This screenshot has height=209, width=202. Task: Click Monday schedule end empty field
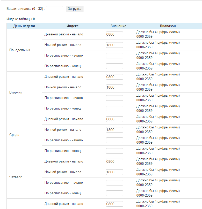[114, 66]
